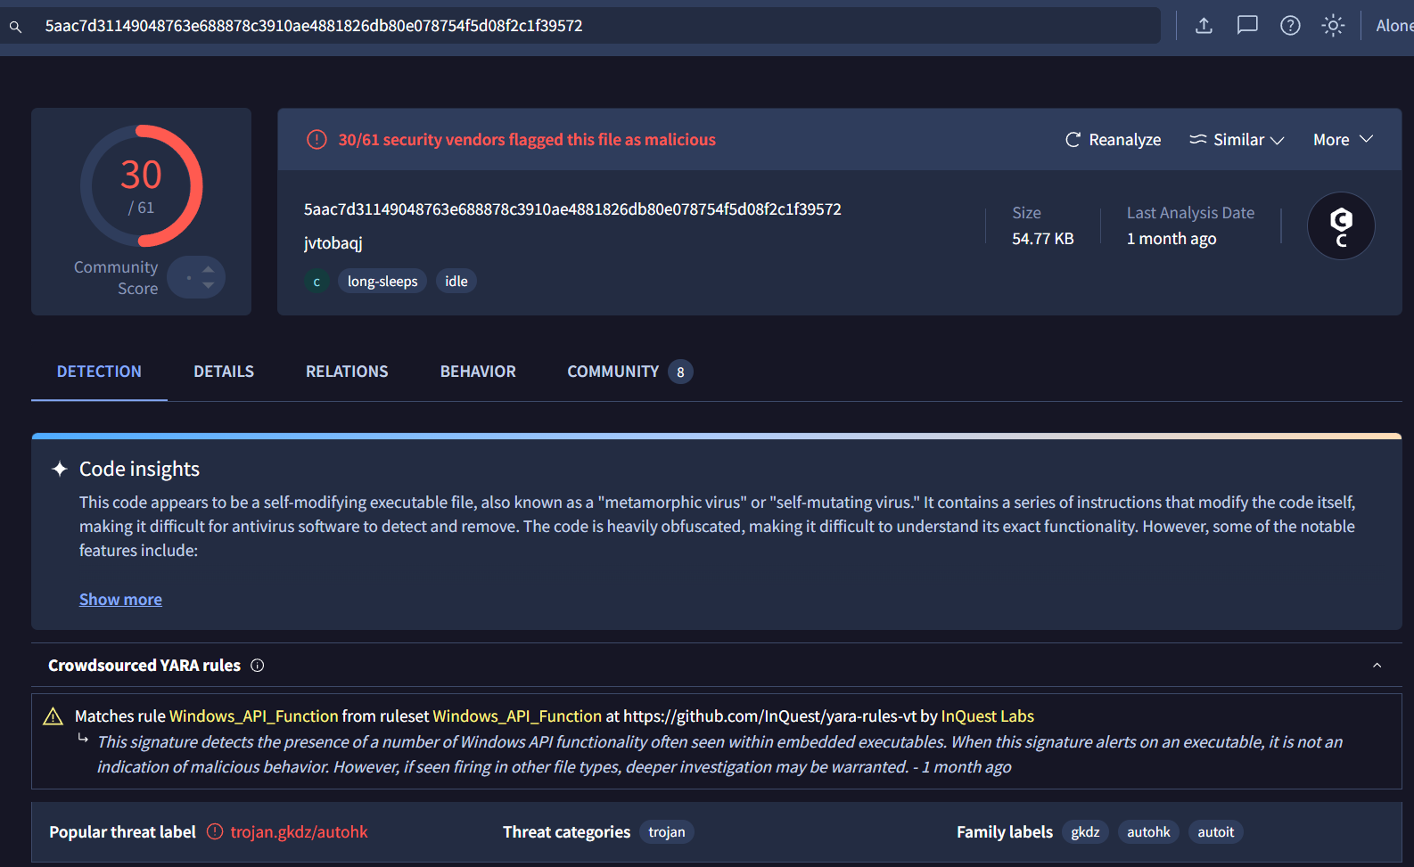1414x867 pixels.
Task: Click Show more in Code insights
Action: pos(120,600)
